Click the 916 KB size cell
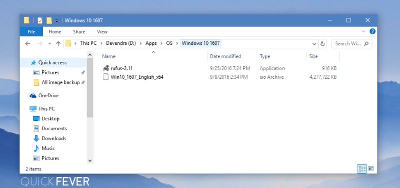Screen dimensions: 400x188 point(329,68)
